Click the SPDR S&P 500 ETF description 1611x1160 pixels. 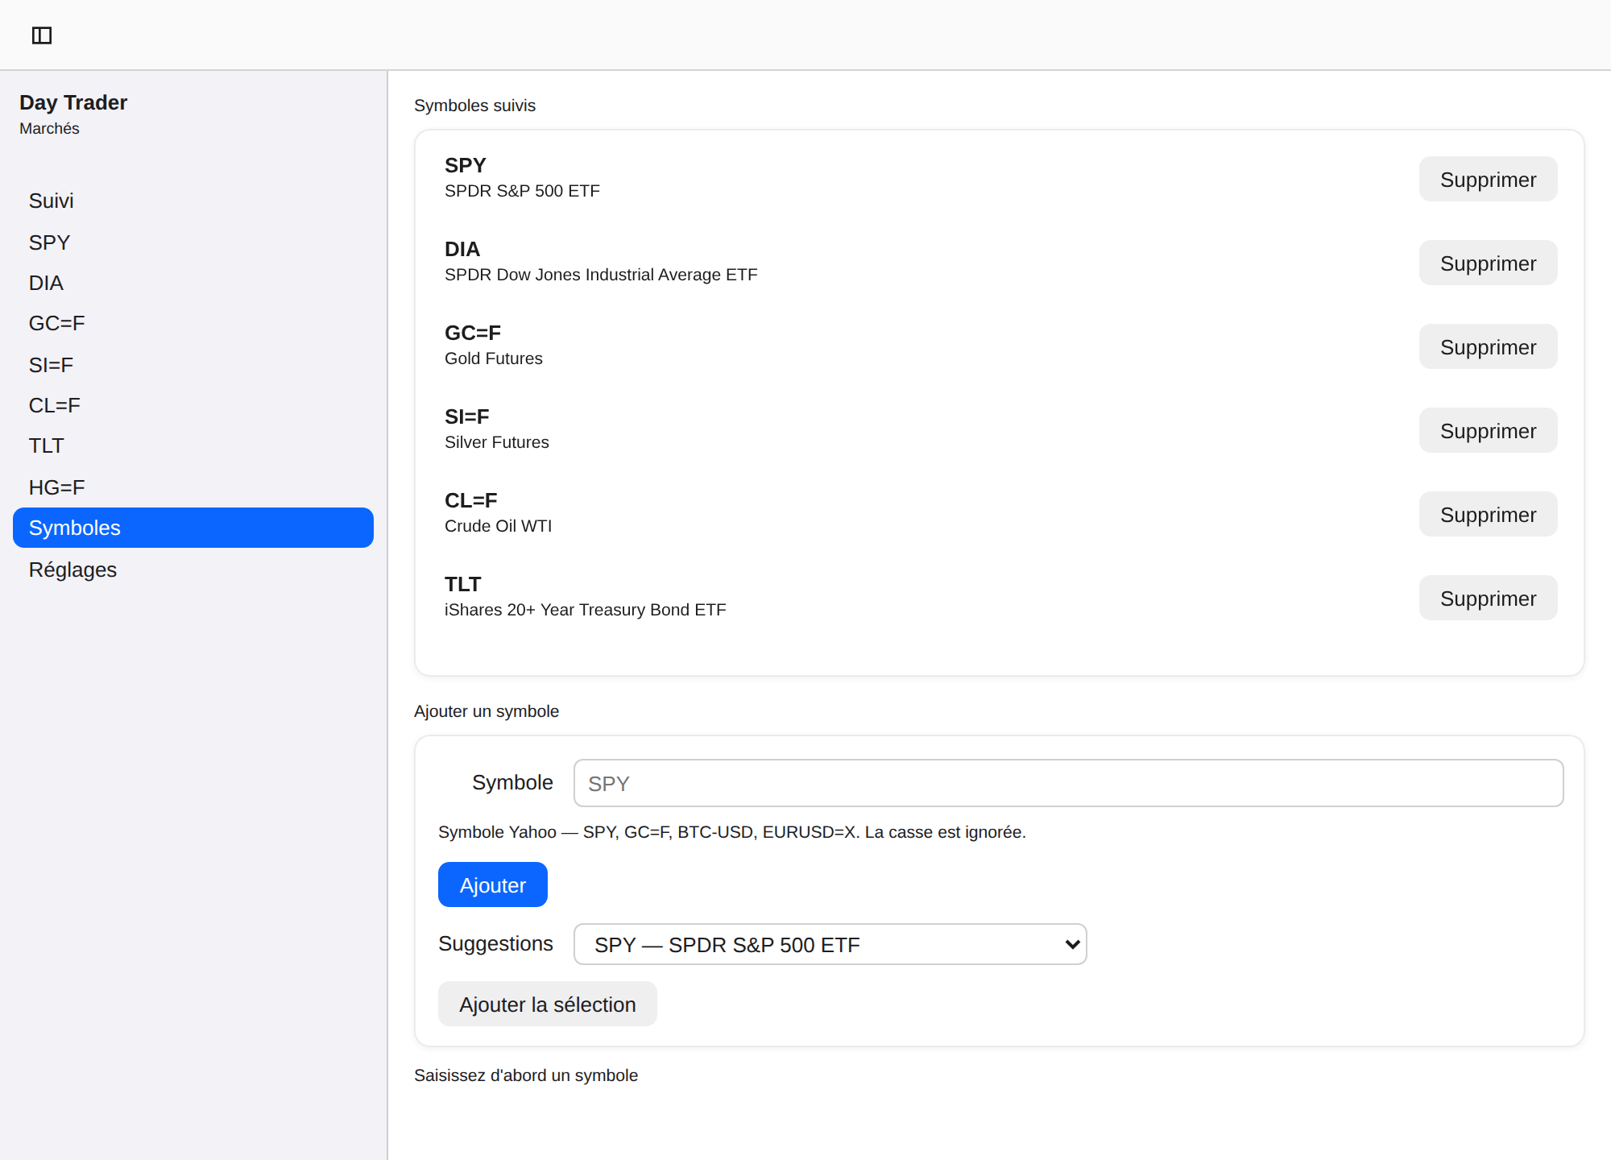click(x=522, y=191)
